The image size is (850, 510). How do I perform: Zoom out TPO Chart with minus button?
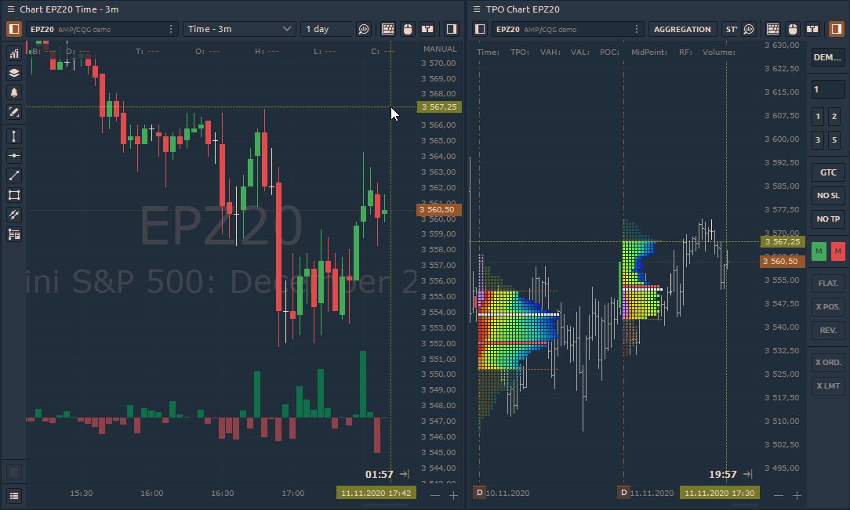pos(779,495)
